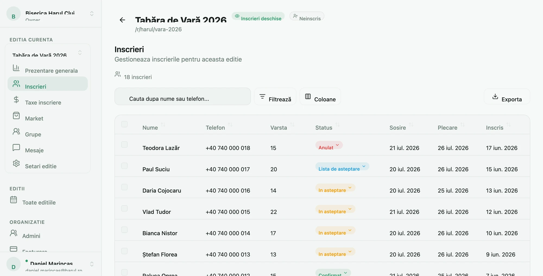Click the Coloane button

tap(320, 97)
